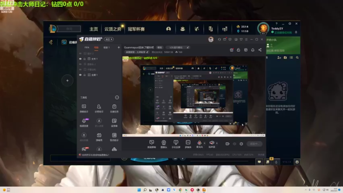Open League client crafting hammer icon

pos(197,29)
